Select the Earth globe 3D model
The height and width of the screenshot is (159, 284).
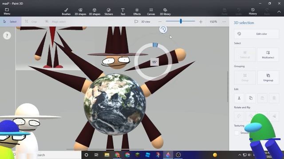click(x=115, y=105)
